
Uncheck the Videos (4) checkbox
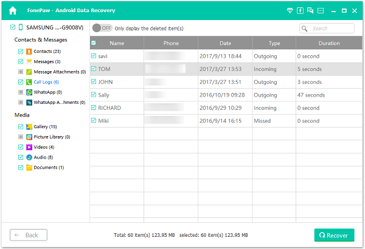click(x=21, y=147)
